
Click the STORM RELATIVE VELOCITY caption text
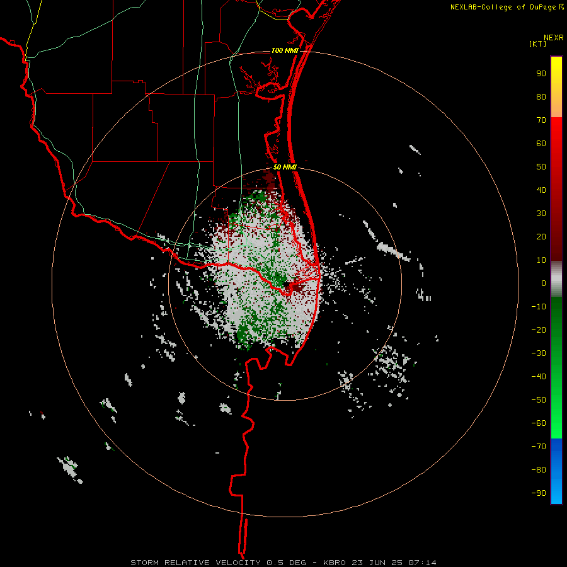[195, 563]
